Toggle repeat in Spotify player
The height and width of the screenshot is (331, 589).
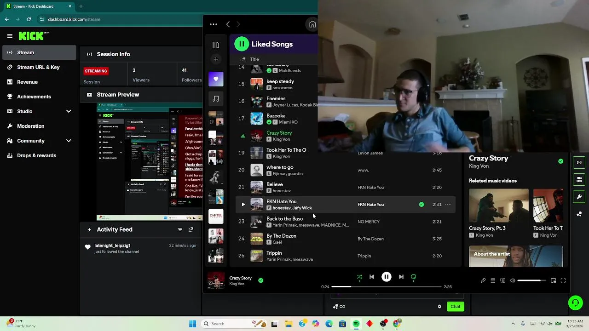click(x=413, y=277)
